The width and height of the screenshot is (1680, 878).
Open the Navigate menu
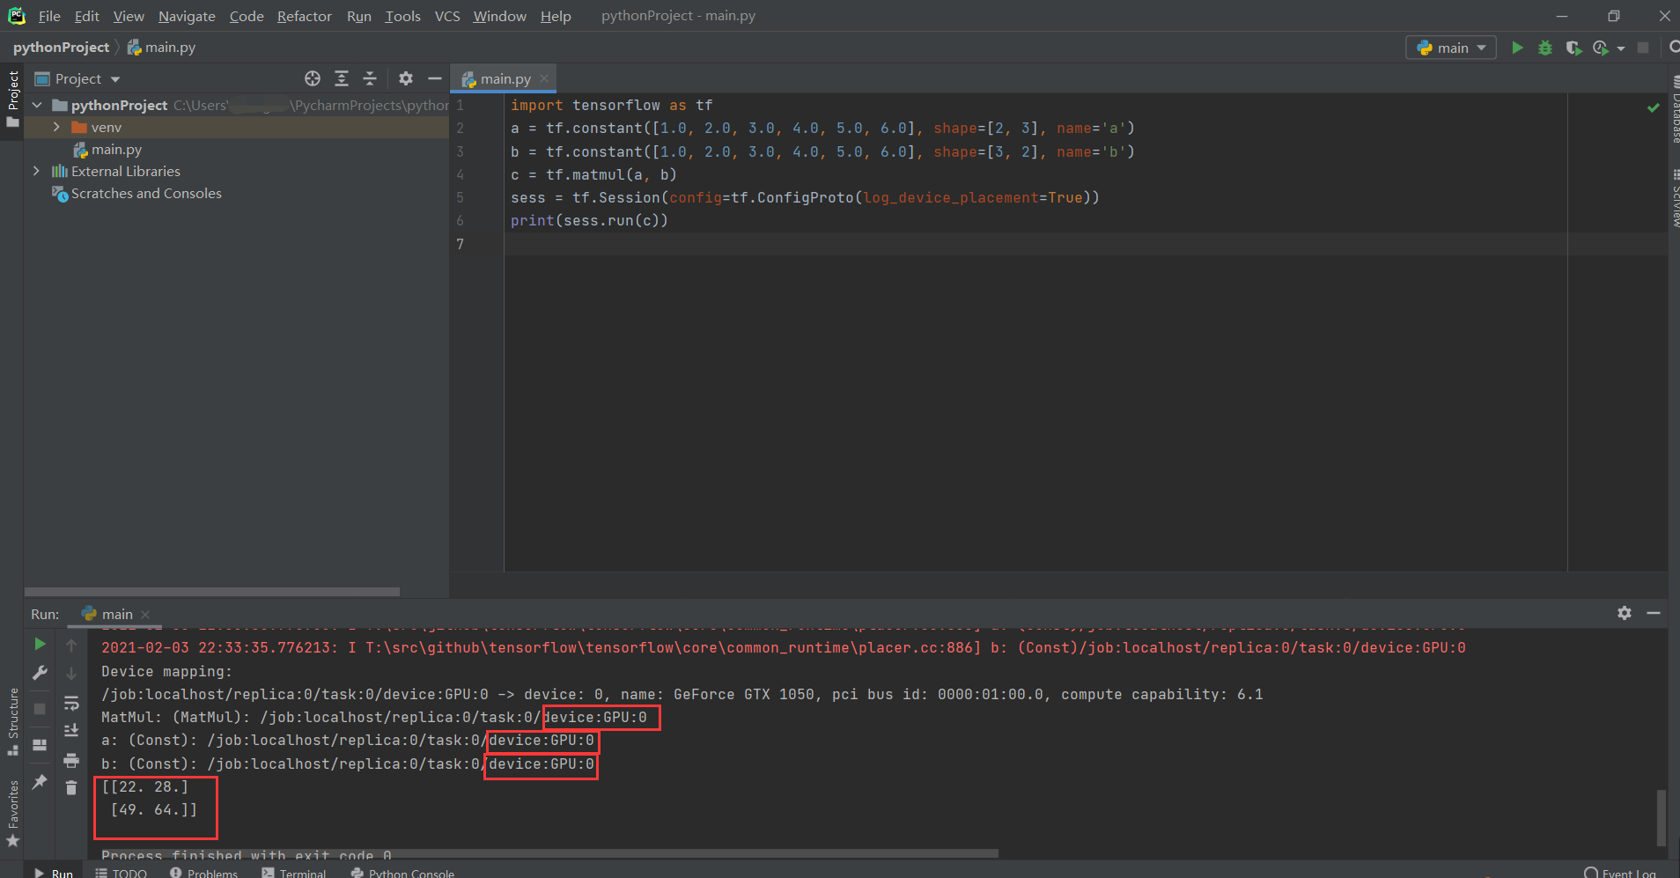click(187, 16)
